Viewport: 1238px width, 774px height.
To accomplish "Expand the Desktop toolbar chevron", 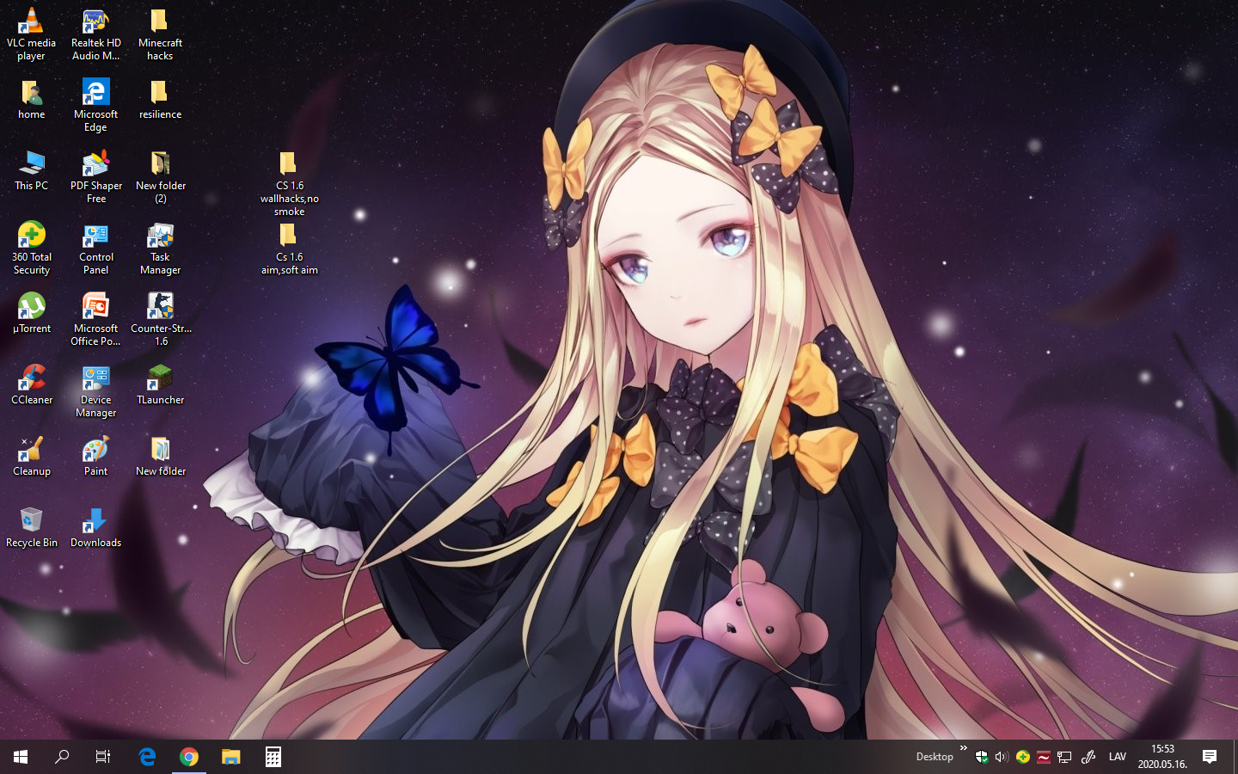I will click(964, 748).
